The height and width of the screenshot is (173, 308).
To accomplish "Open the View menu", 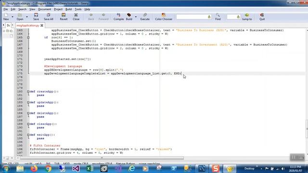I will coord(32,9).
